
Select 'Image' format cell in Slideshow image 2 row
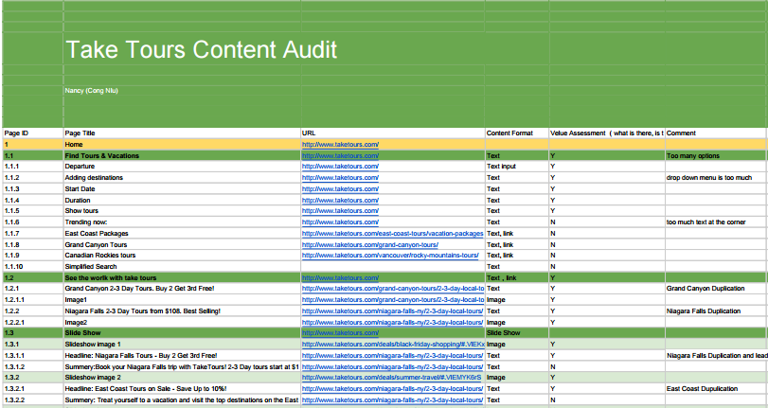pos(517,378)
